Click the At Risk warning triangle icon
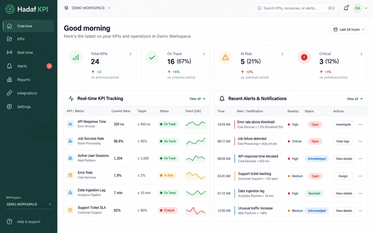 (225, 57)
